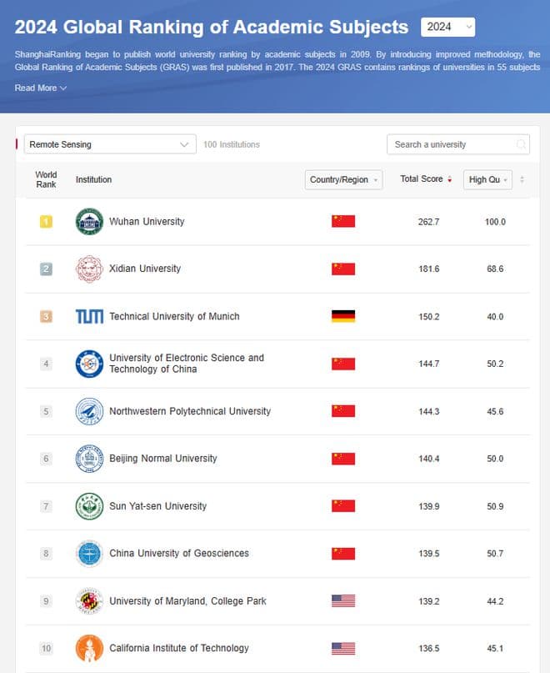The image size is (550, 673).
Task: Click the Xidian University logo
Action: coord(89,269)
